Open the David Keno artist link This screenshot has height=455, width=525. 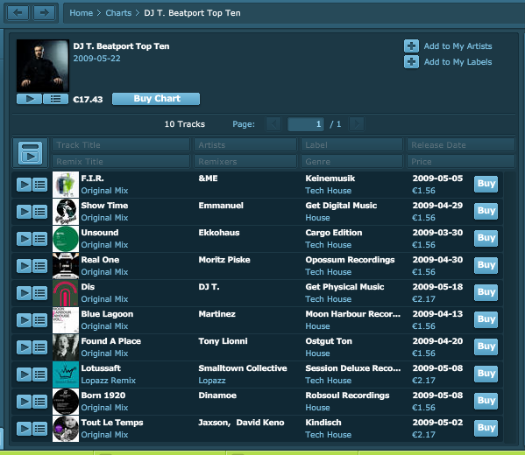point(260,423)
